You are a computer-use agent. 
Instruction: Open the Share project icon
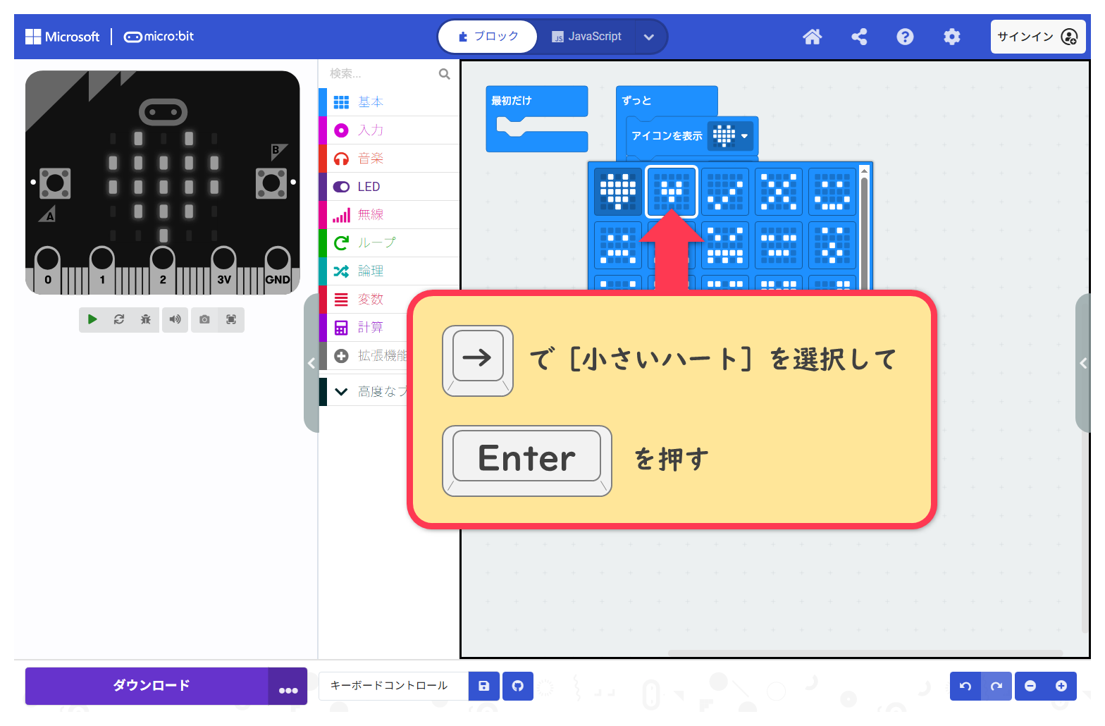pyautogui.click(x=859, y=37)
